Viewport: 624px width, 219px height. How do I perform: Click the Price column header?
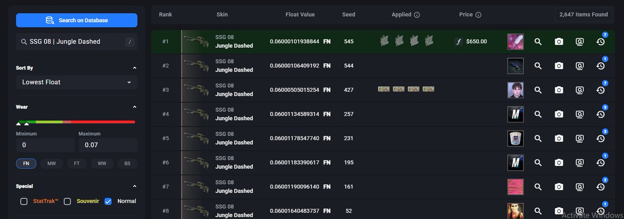click(x=466, y=15)
